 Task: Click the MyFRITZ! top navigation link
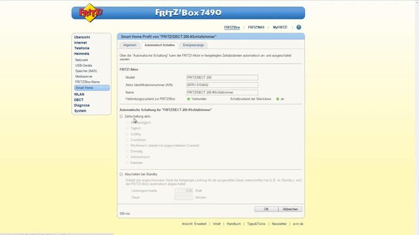(280, 27)
